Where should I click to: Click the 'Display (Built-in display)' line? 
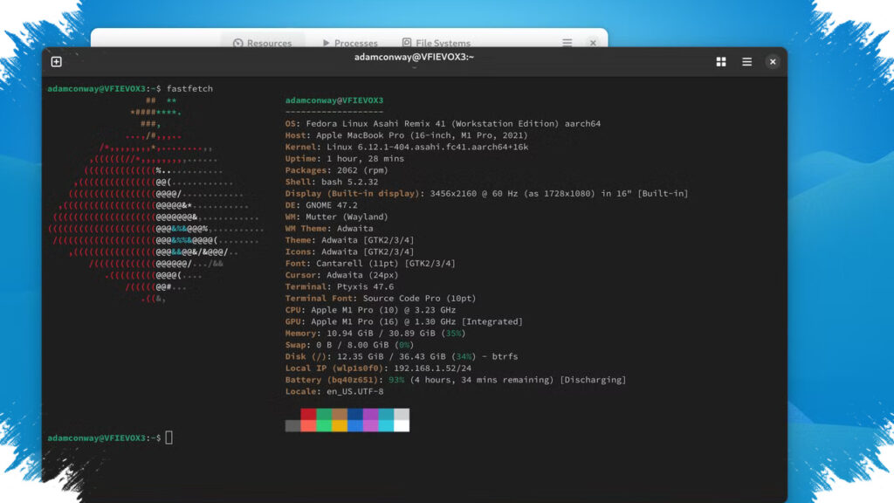click(486, 193)
